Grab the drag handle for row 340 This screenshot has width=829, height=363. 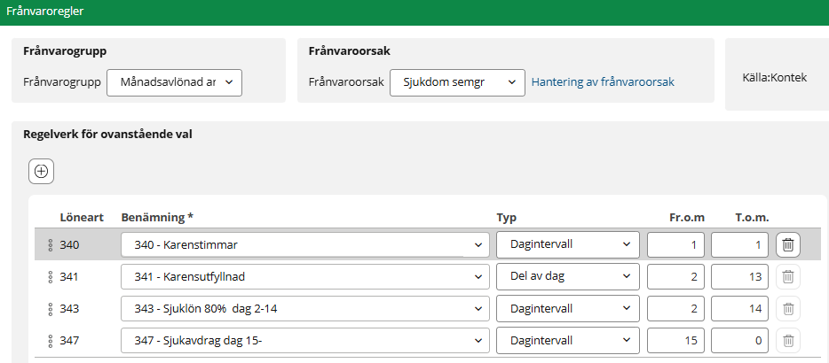pos(51,245)
